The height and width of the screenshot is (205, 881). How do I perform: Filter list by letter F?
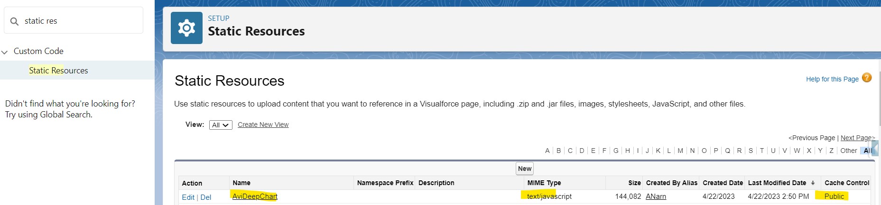[x=604, y=151]
